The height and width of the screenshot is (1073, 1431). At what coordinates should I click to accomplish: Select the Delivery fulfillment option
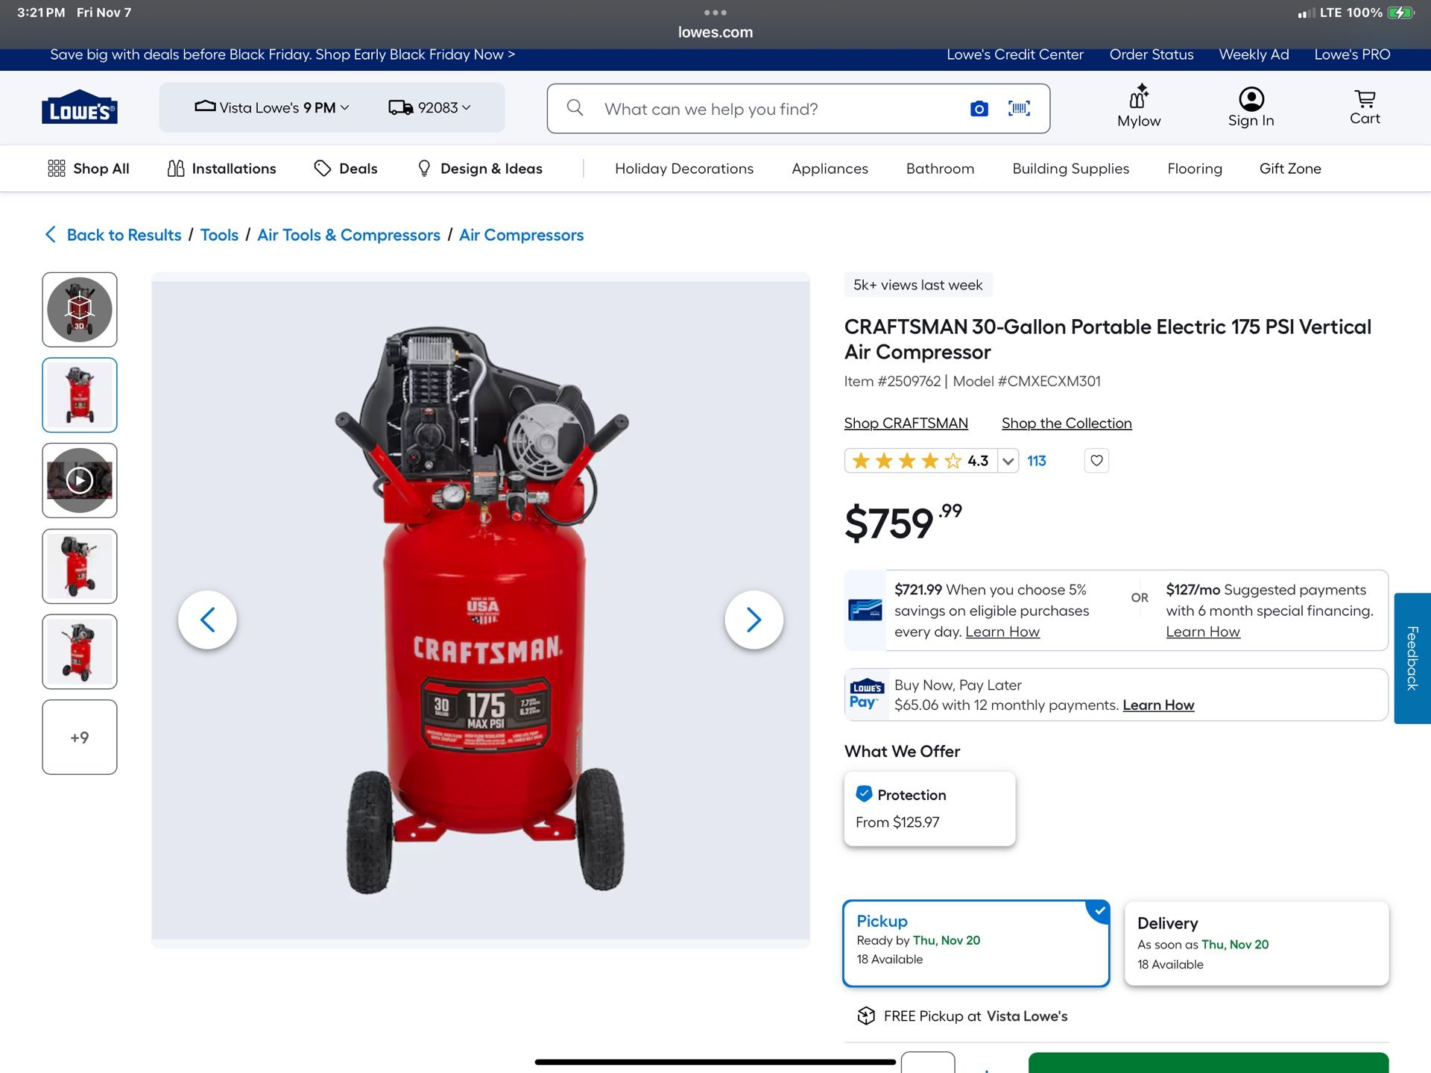point(1256,943)
